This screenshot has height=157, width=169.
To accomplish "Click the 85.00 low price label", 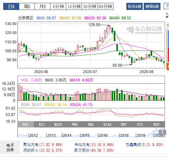I will point(117,65).
